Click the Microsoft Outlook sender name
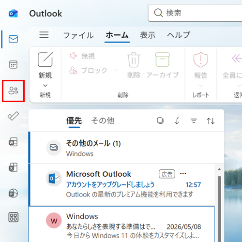Screen dimensions: 242x242 pyautogui.click(x=99, y=174)
